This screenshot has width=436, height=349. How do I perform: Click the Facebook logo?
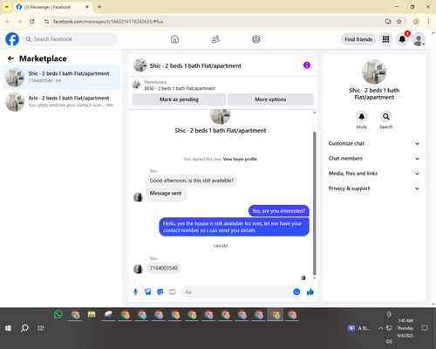[12, 39]
